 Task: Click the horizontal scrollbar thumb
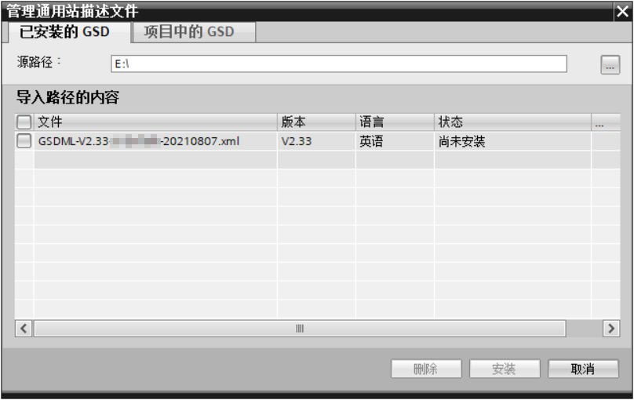(x=300, y=328)
